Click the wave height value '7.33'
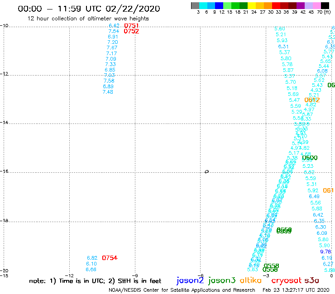This screenshot has width=335, height=294. 110,64
